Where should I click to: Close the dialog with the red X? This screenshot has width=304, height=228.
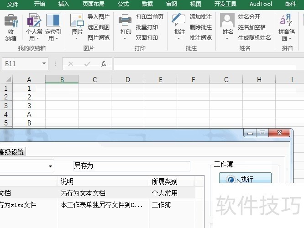pyautogui.click(x=279, y=133)
